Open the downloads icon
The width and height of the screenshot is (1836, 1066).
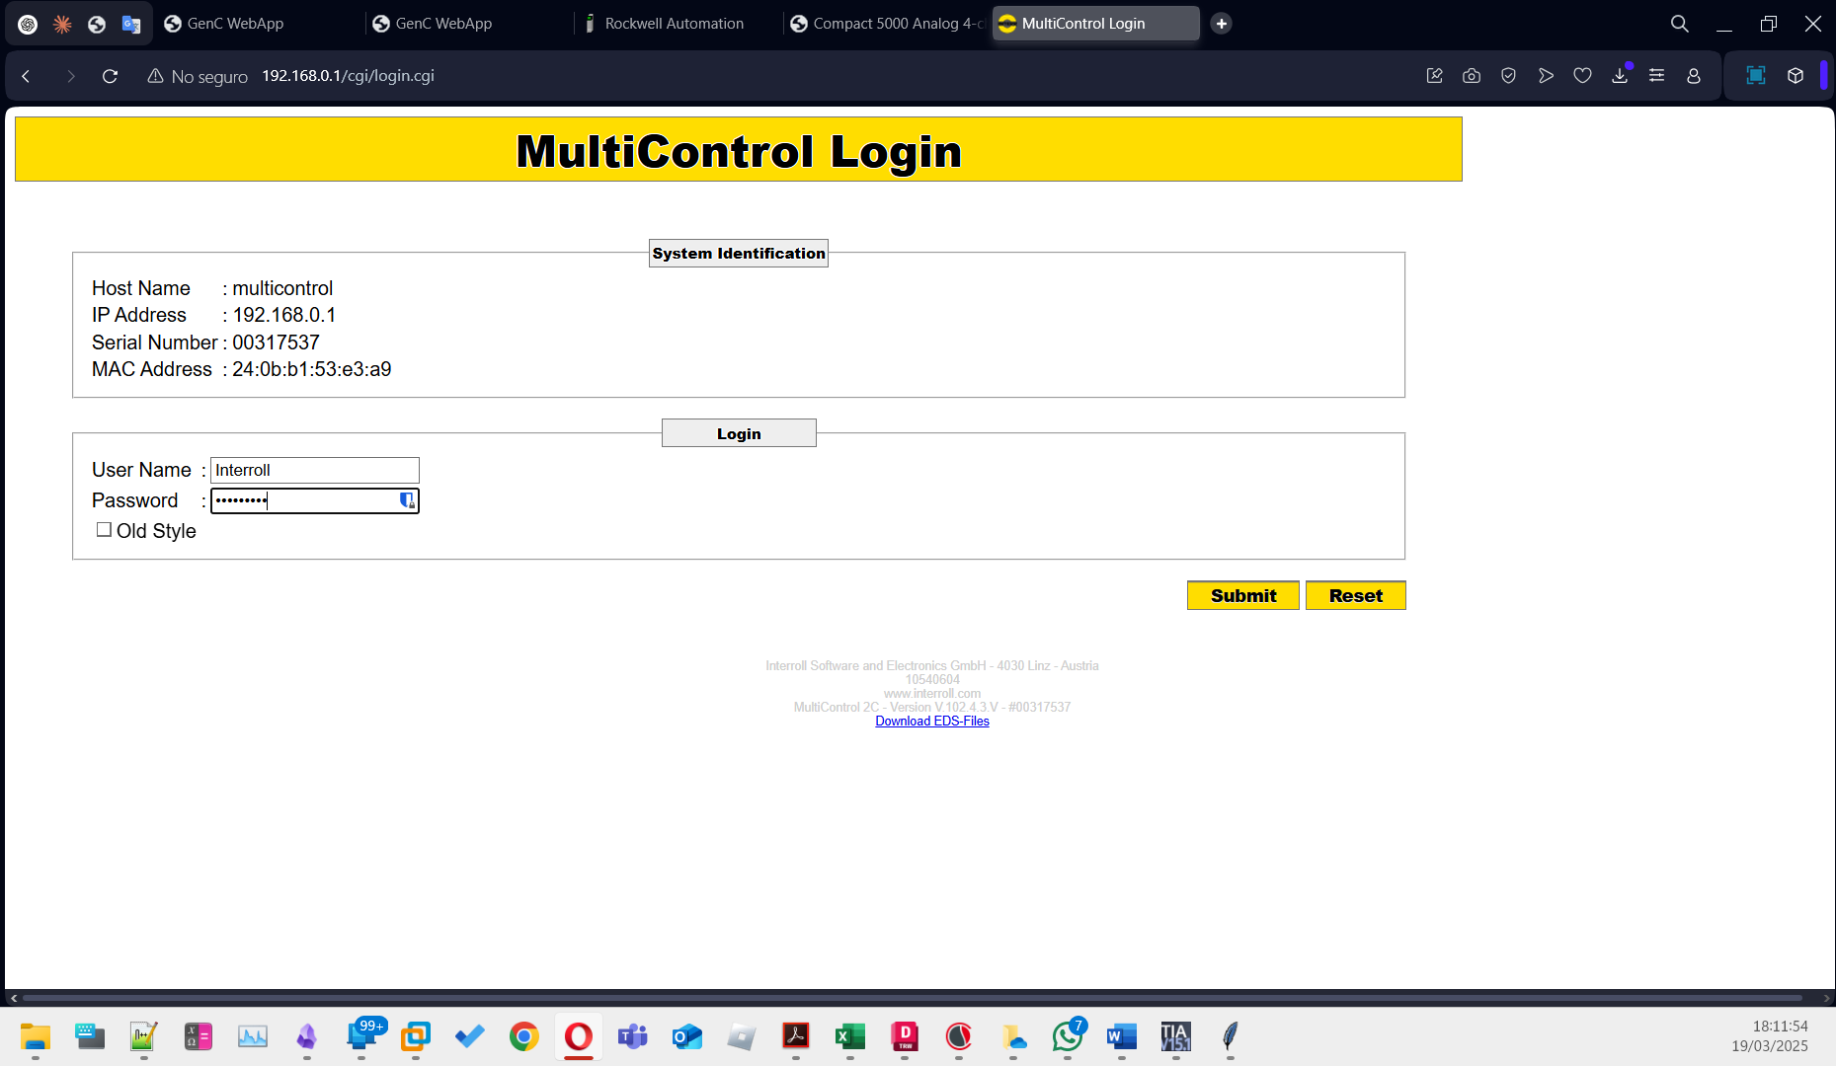[x=1620, y=76]
